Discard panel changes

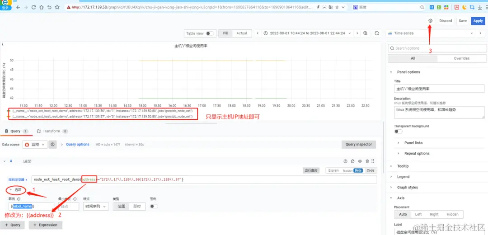(x=446, y=21)
